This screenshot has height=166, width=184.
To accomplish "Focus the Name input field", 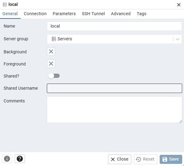I will (x=114, y=26).
